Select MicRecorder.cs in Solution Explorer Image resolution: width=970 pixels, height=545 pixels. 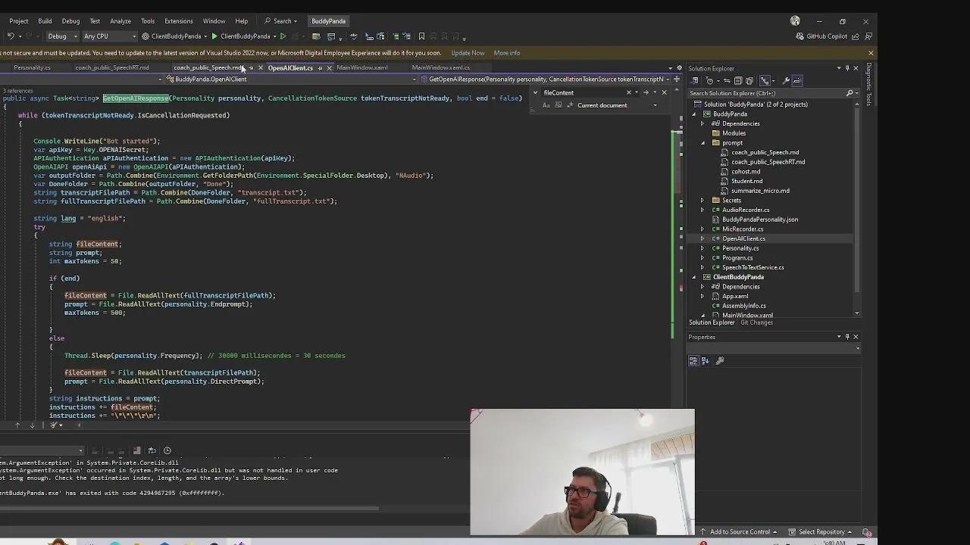tap(743, 229)
